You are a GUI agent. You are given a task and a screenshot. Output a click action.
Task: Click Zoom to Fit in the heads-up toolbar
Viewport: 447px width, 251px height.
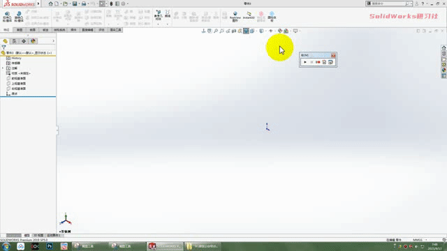pos(216,31)
